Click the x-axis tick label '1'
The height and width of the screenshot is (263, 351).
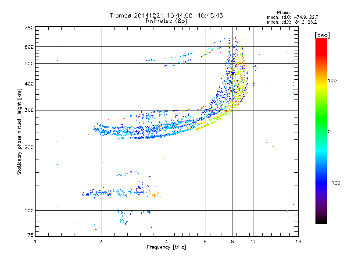coord(35,242)
